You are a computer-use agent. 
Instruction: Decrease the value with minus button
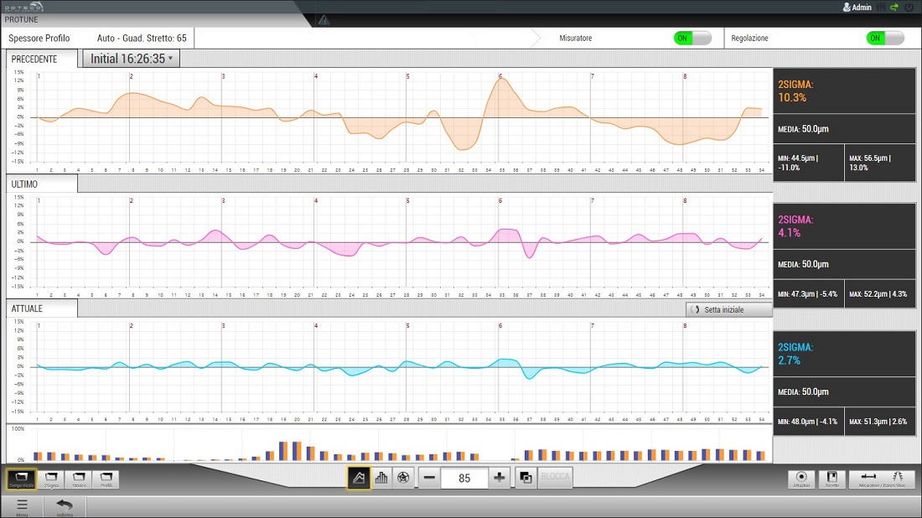pyautogui.click(x=429, y=478)
